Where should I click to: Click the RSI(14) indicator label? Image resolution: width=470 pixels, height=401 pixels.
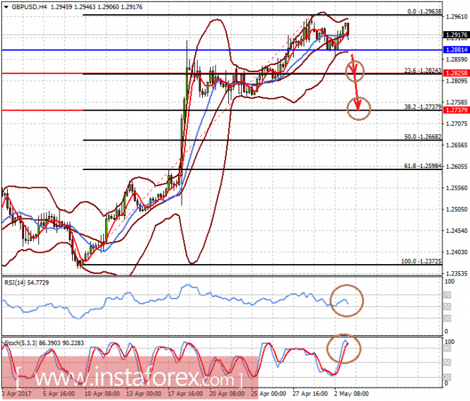pyautogui.click(x=27, y=282)
